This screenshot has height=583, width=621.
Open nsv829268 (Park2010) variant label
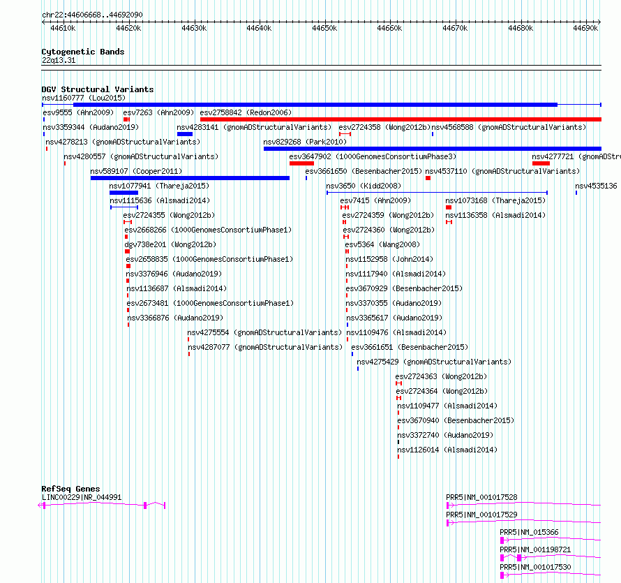pos(305,142)
